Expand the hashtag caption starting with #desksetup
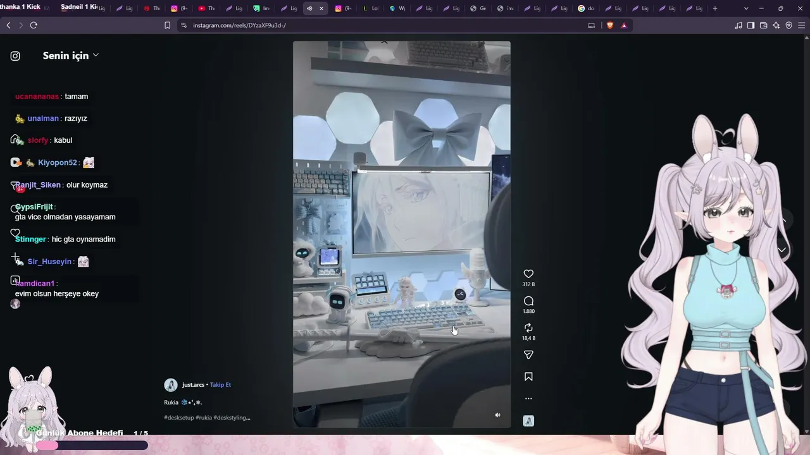Image resolution: width=810 pixels, height=455 pixels. (207, 418)
